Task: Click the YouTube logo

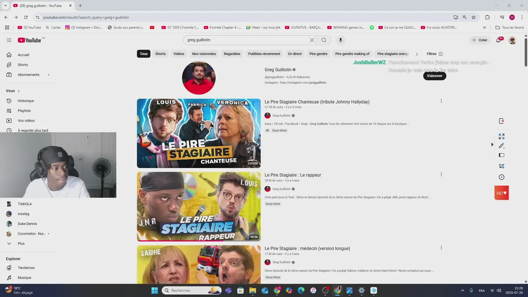Action: coord(29,40)
